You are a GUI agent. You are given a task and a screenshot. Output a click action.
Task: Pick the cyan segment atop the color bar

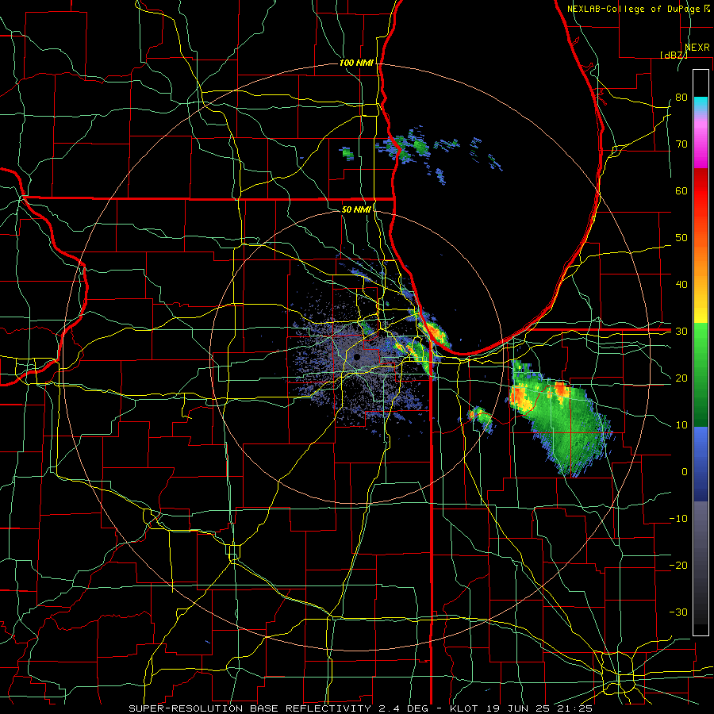tap(701, 105)
